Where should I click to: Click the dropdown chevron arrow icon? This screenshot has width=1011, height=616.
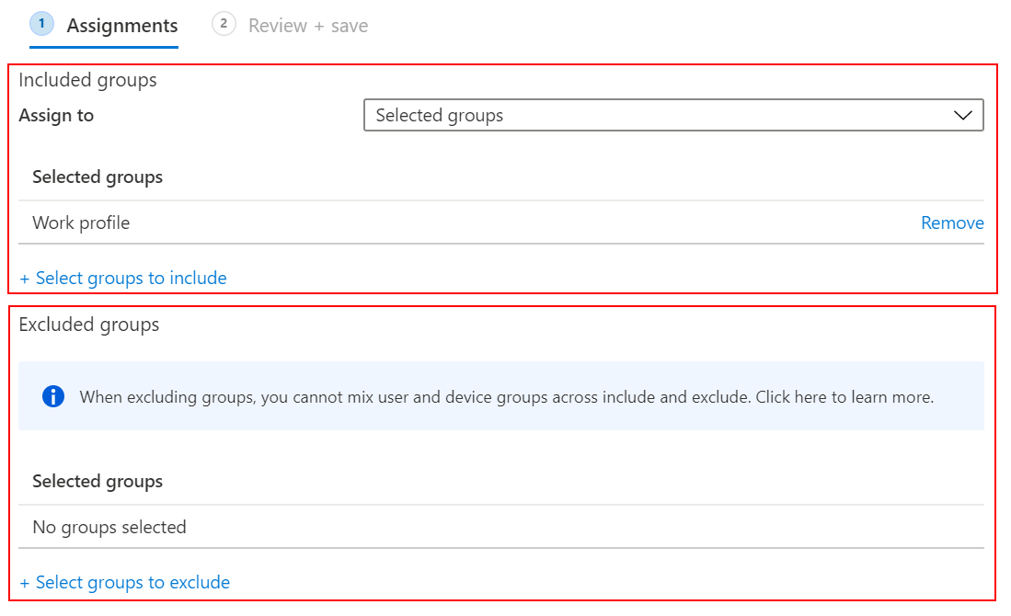coord(963,116)
